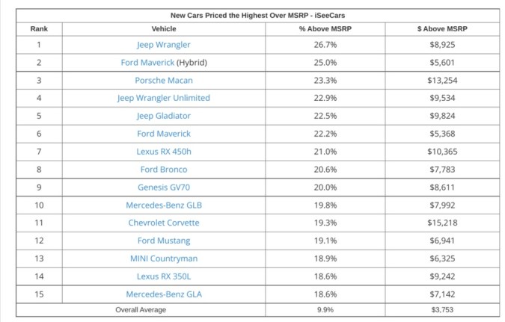The height and width of the screenshot is (322, 505).
Task: Open the MINI Countryman link
Action: [x=164, y=258]
